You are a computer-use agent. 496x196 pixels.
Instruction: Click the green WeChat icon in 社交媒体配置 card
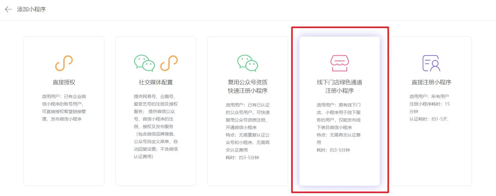(x=145, y=63)
